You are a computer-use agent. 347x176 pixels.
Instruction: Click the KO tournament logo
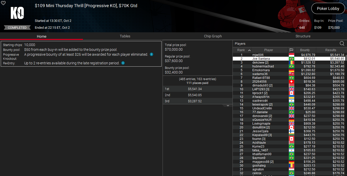[x=17, y=13]
